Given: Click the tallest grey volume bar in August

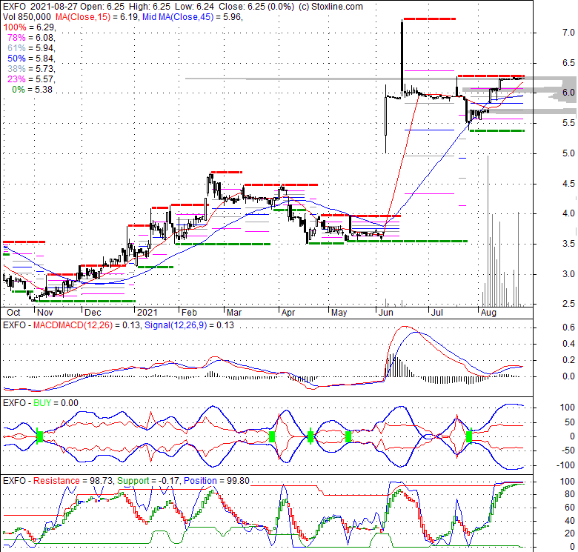Looking at the screenshot, I should point(488,230).
